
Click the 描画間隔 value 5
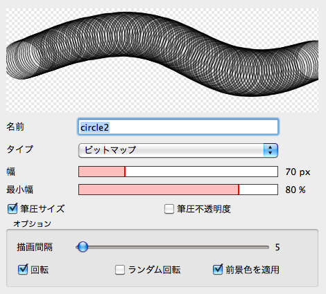[277, 248]
